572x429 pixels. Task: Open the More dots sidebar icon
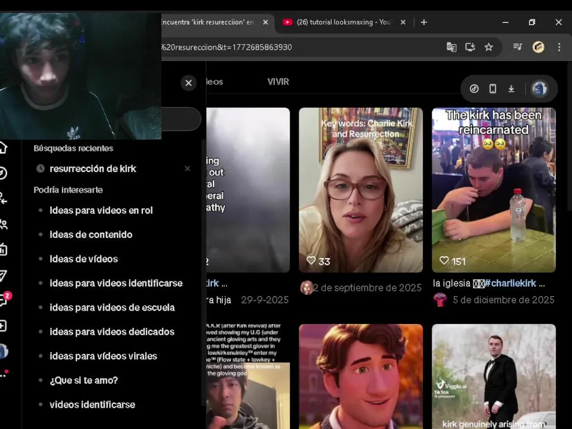click(4, 374)
